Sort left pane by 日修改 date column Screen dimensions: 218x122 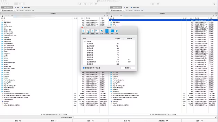tap(92, 18)
